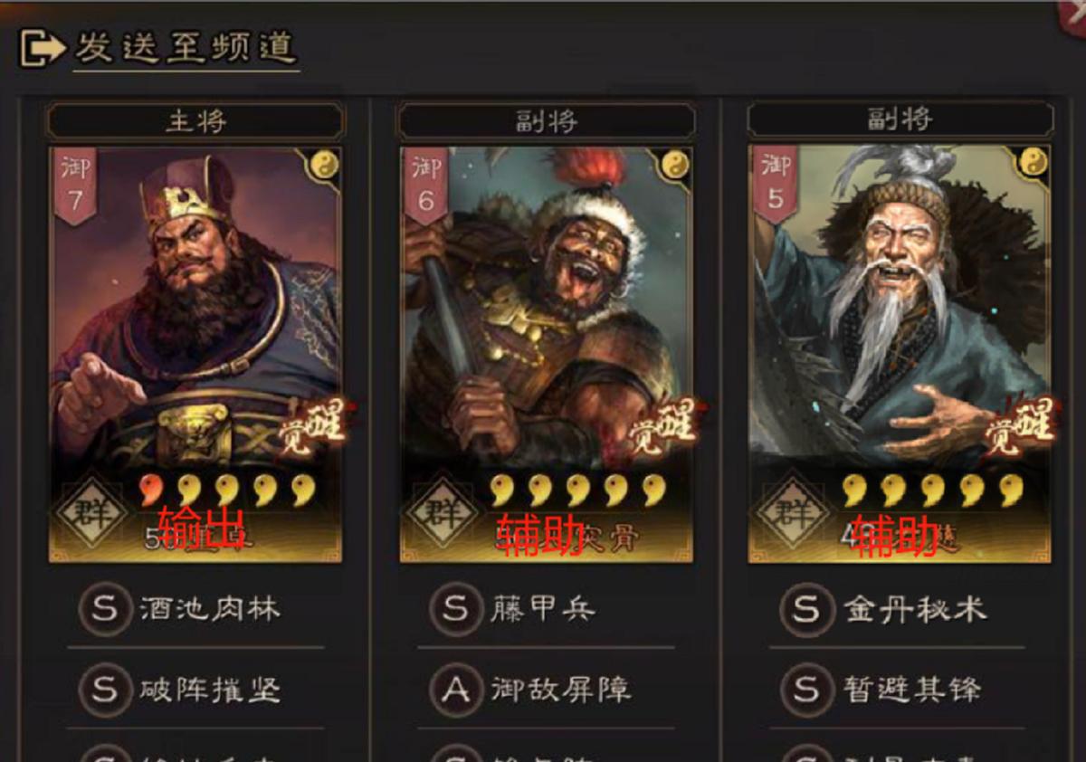Open the 暂避其锋 skill entry

pos(897,691)
